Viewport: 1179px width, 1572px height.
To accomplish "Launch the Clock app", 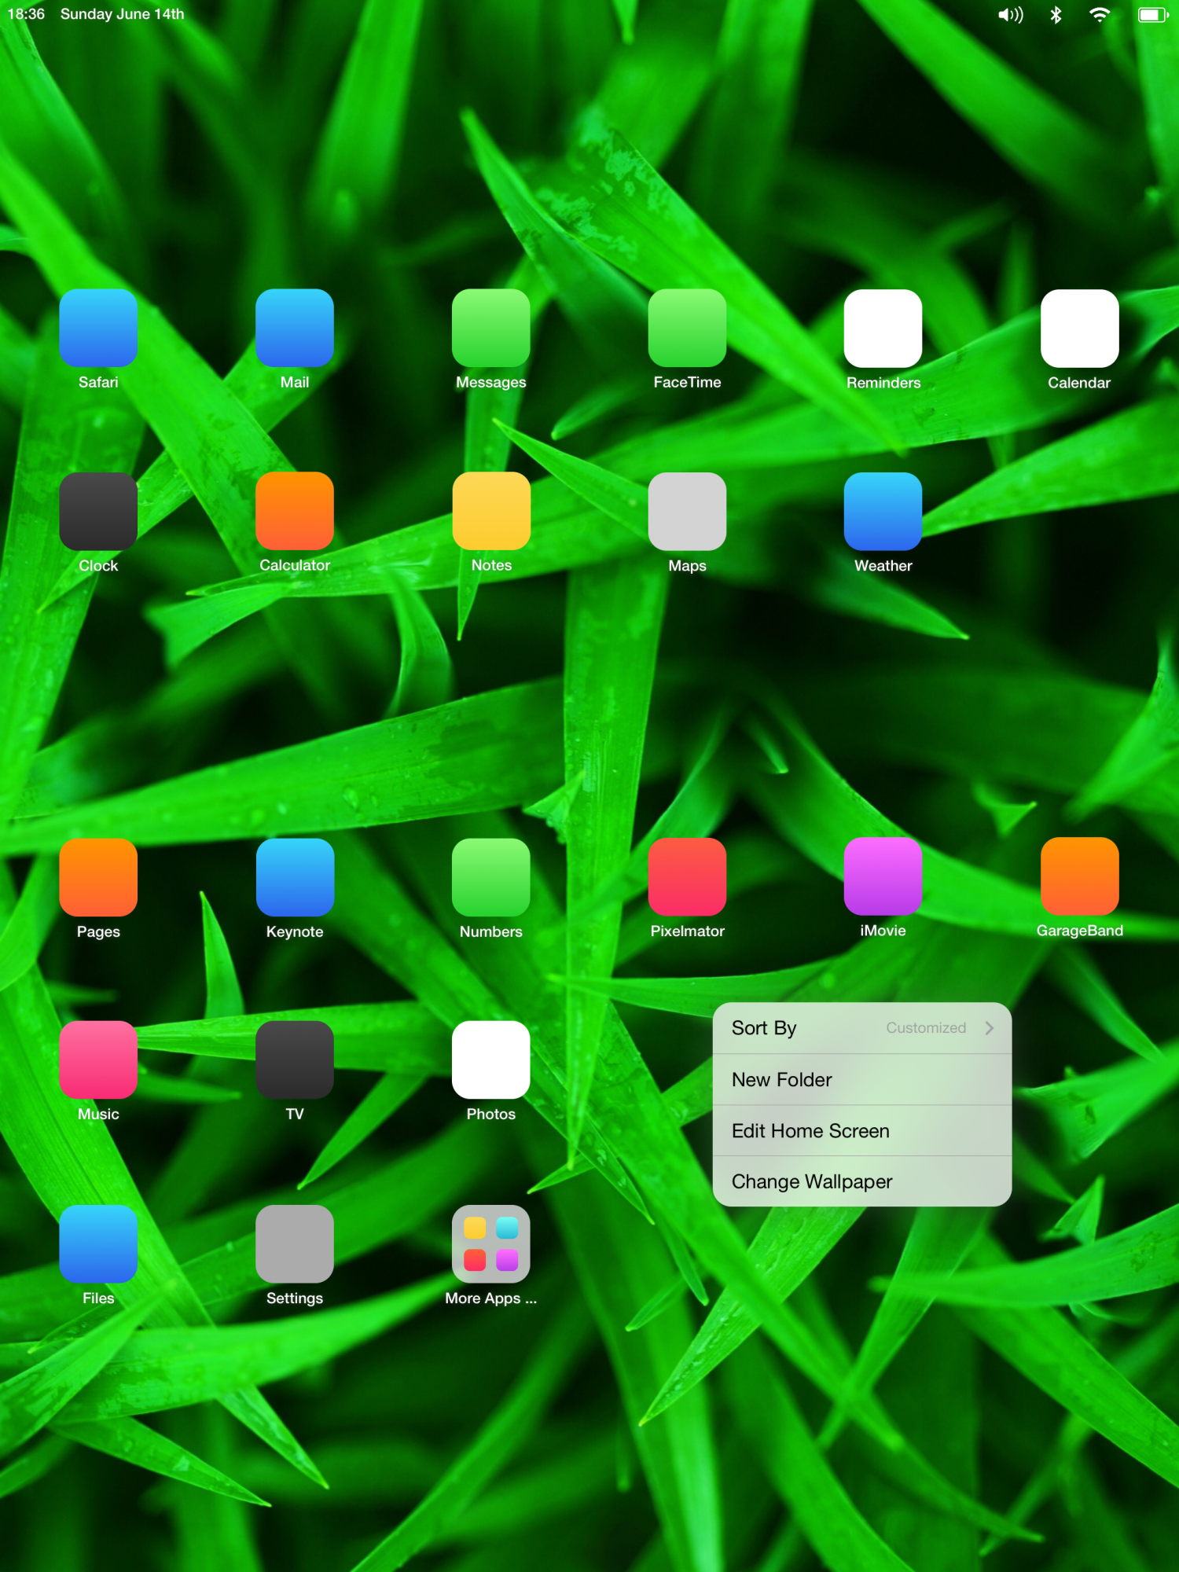I will pyautogui.click(x=98, y=511).
